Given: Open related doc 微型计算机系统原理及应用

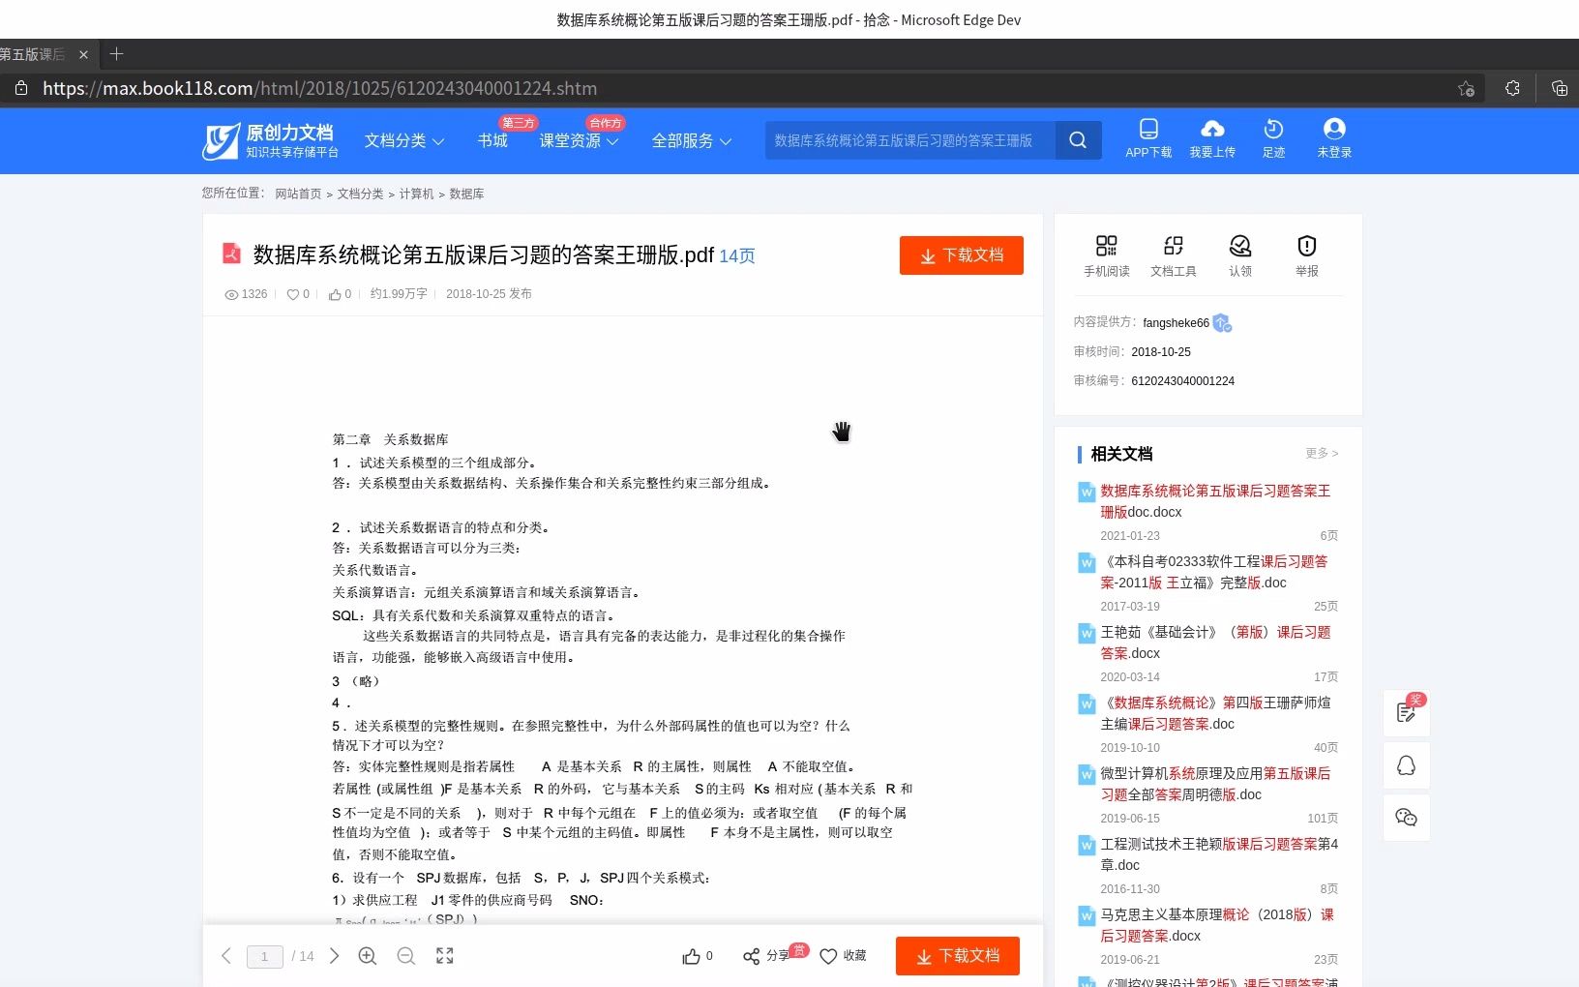Looking at the screenshot, I should click(1215, 784).
